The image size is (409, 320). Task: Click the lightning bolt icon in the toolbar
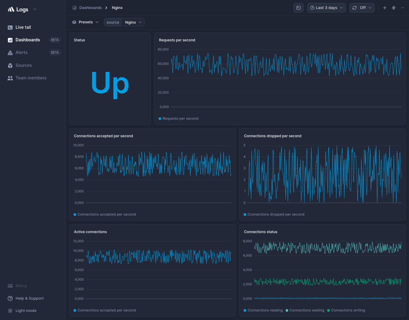pyautogui.click(x=393, y=8)
